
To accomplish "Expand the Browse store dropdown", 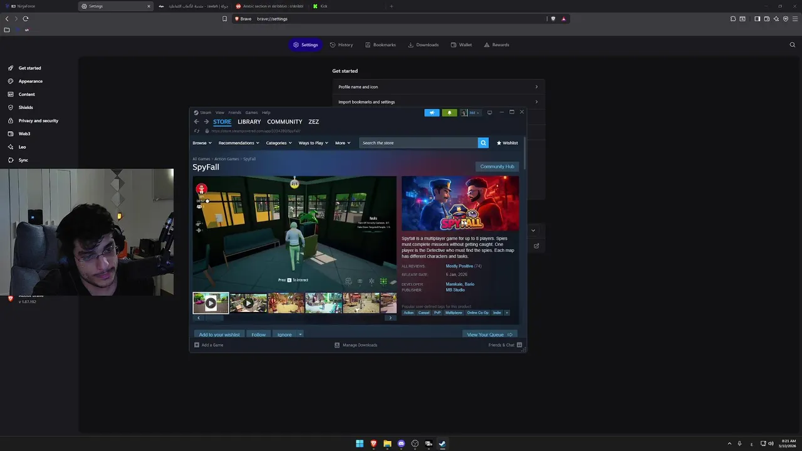I will click(202, 143).
